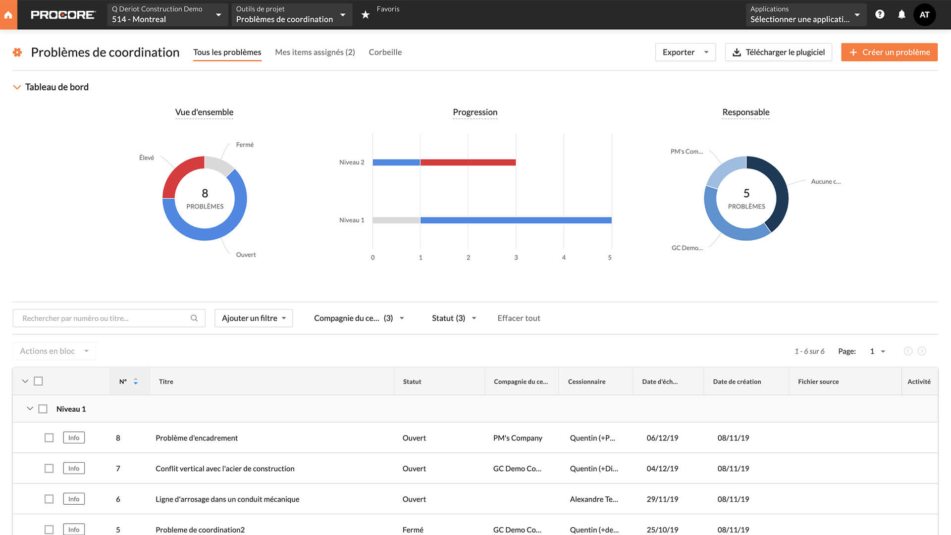
Task: Collapse the Tableau de bord section
Action: 17,87
